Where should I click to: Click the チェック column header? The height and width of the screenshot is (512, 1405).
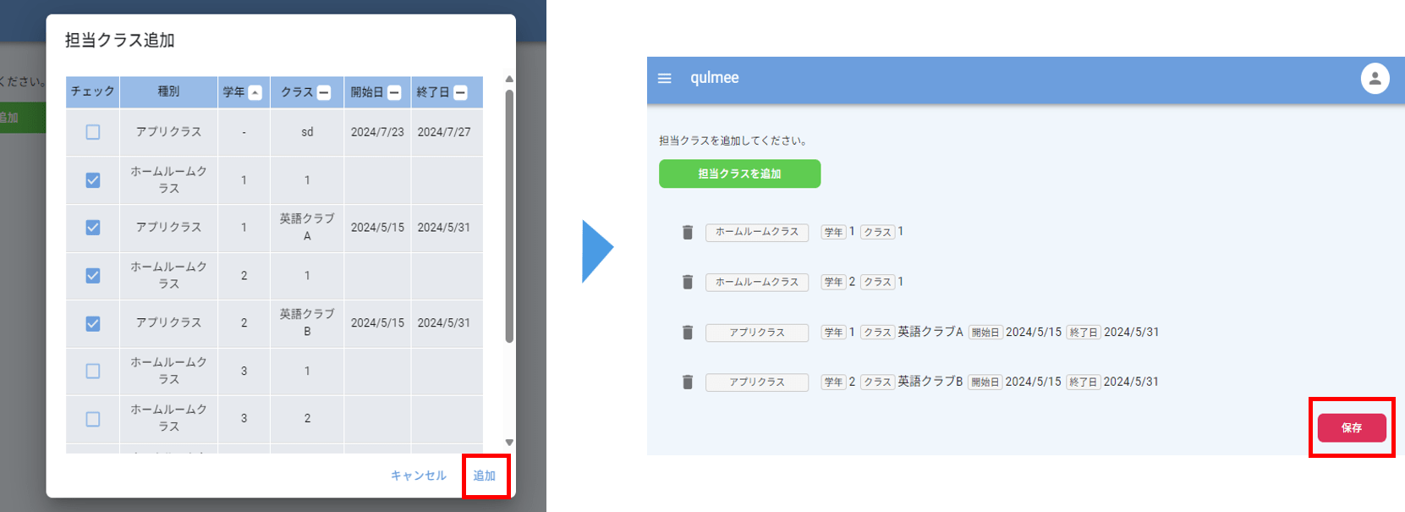pos(93,91)
